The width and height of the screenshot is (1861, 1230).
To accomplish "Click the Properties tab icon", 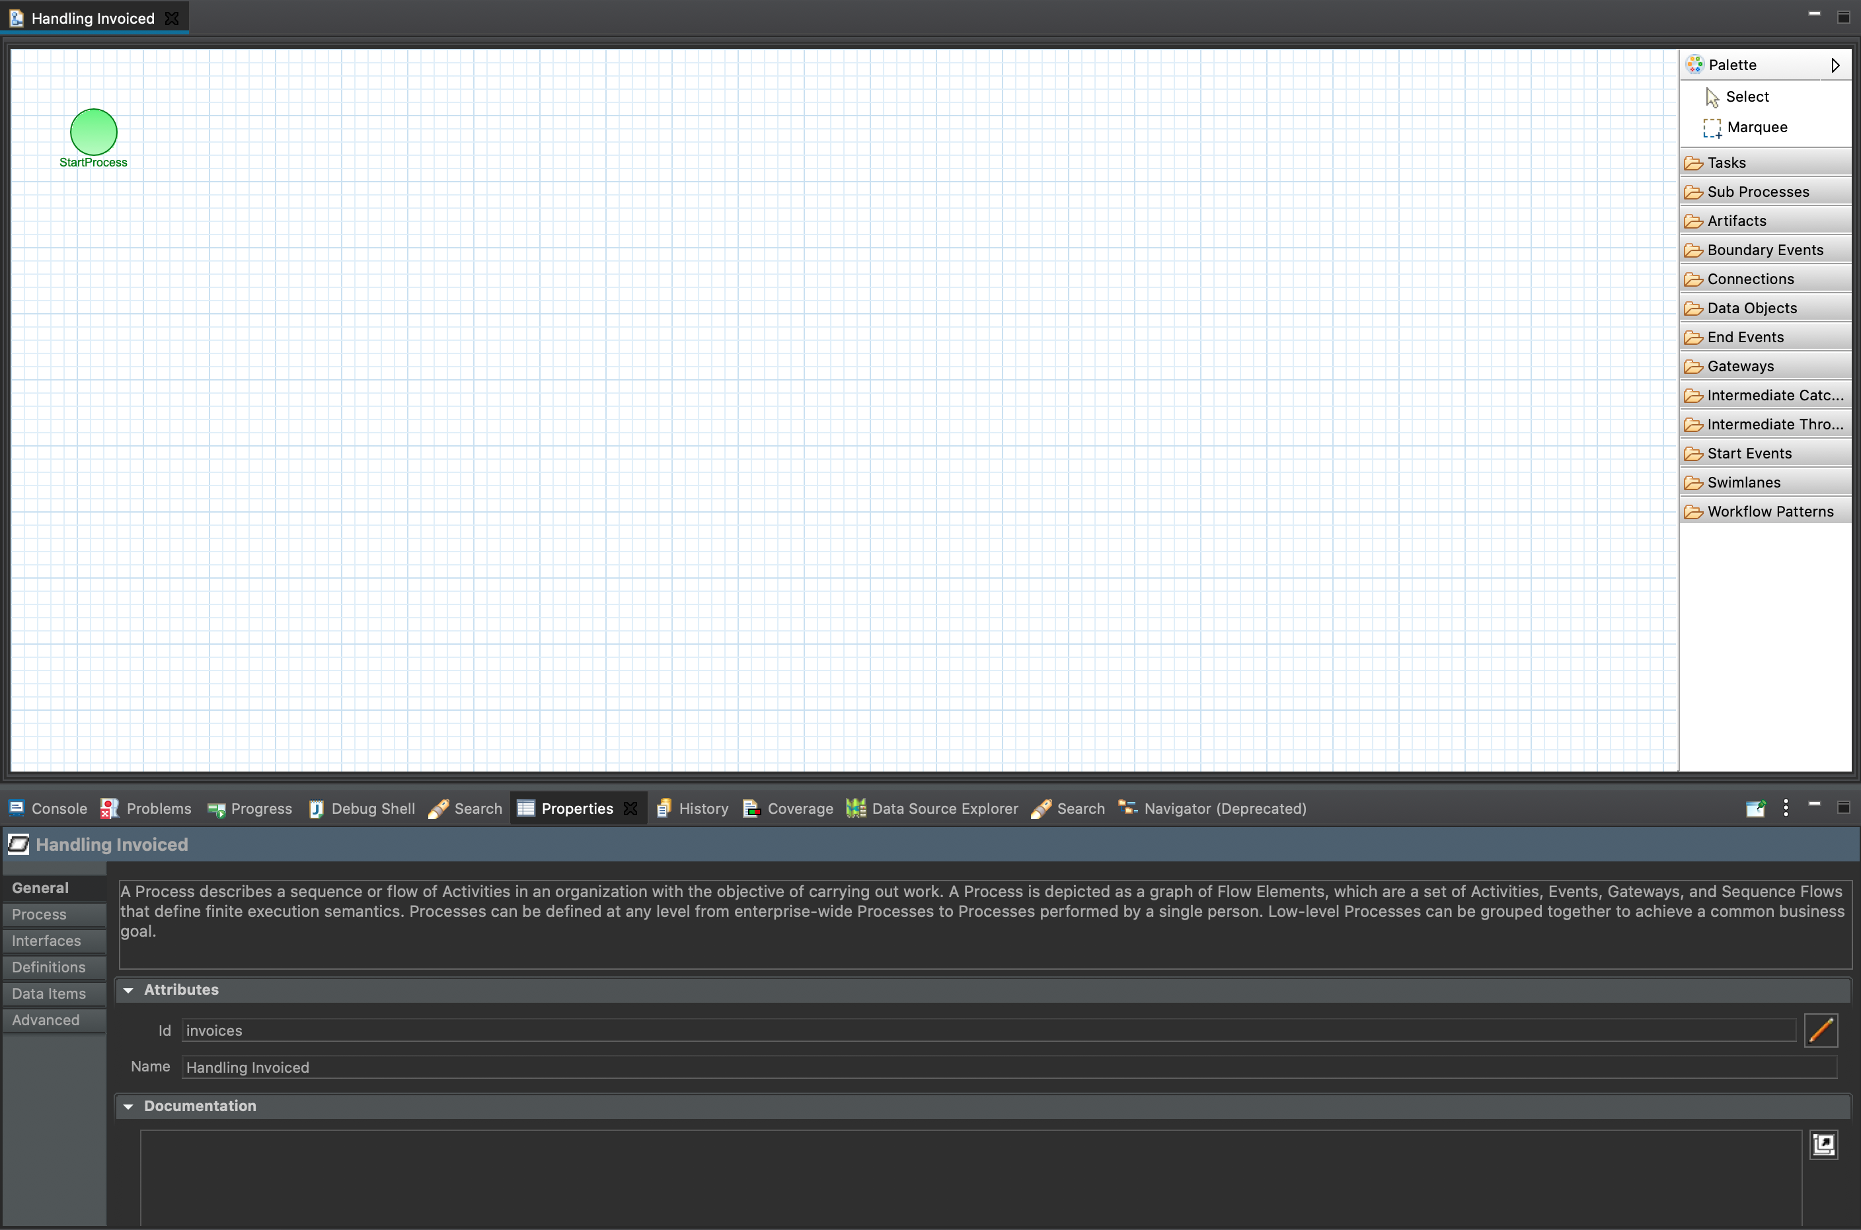I will pos(525,808).
